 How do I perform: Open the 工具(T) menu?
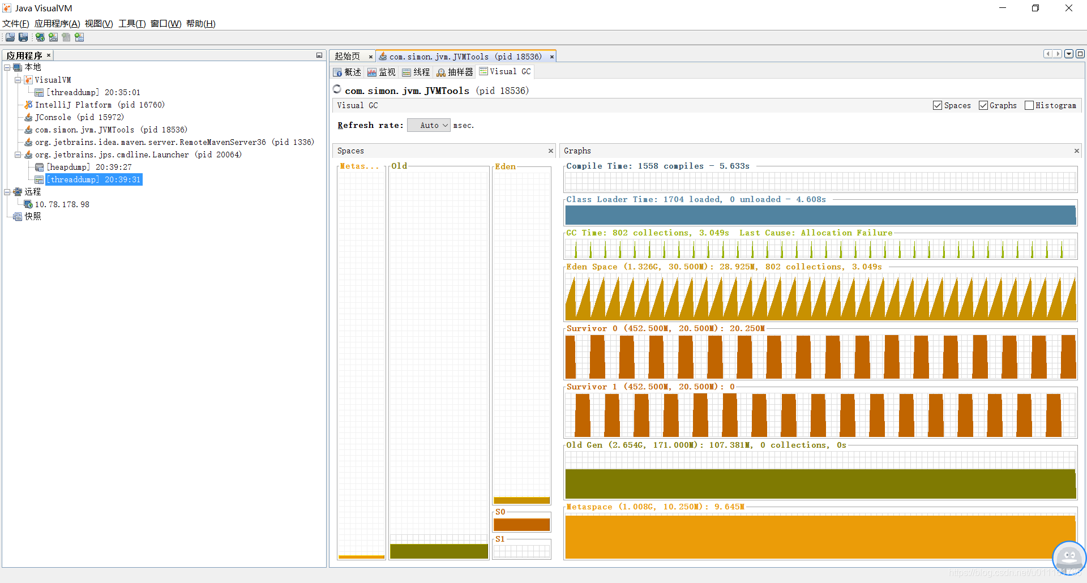point(132,24)
